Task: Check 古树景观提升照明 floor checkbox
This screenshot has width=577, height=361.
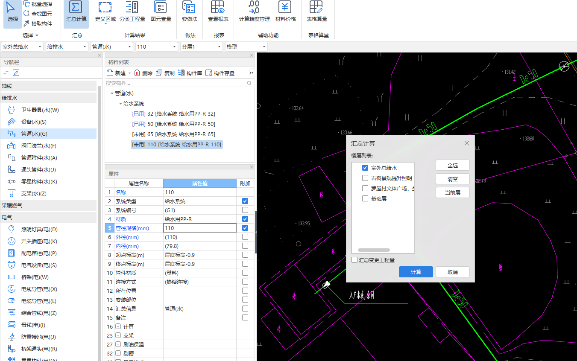Action: coord(365,178)
